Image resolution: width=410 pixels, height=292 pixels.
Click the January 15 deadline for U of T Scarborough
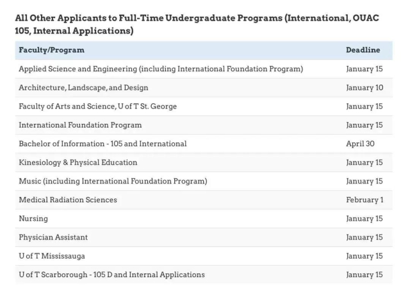coord(365,275)
